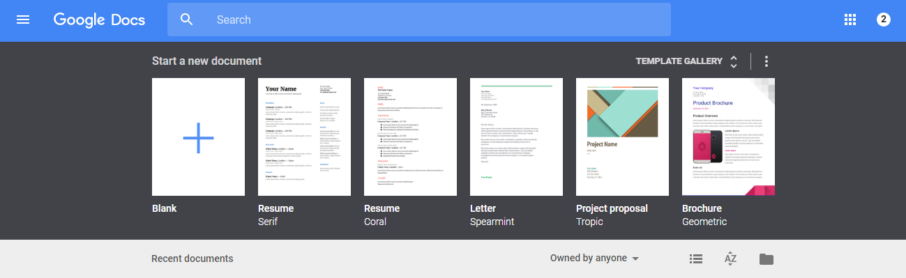Click the Google Docs logo
The height and width of the screenshot is (278, 906).
99,20
